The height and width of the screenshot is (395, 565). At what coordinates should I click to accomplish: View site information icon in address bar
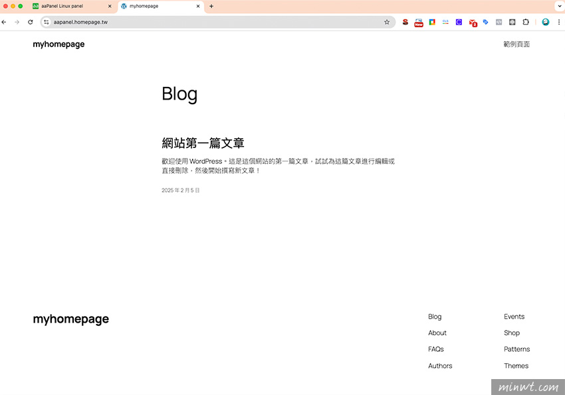pyautogui.click(x=46, y=22)
